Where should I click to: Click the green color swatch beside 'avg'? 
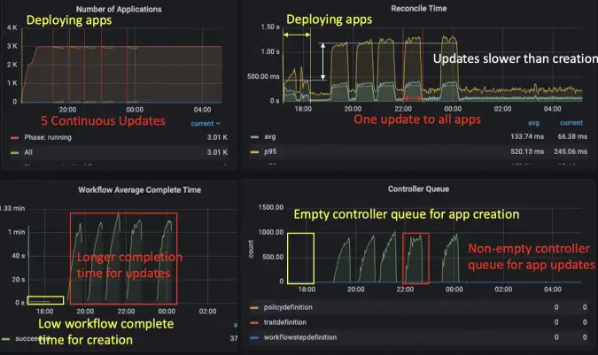point(254,136)
